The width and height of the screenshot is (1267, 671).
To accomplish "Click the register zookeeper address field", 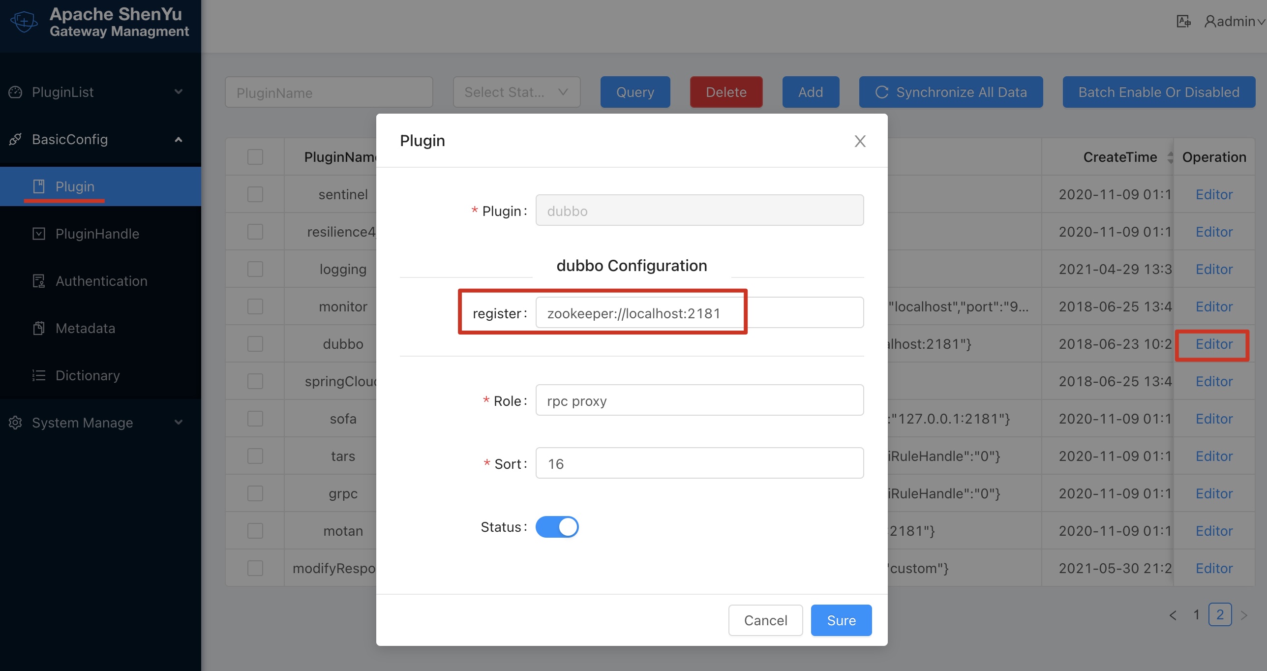I will (x=698, y=313).
